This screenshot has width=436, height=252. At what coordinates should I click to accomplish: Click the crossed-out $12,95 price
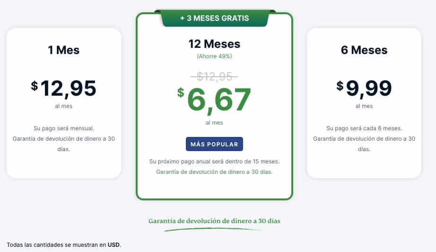click(x=214, y=76)
